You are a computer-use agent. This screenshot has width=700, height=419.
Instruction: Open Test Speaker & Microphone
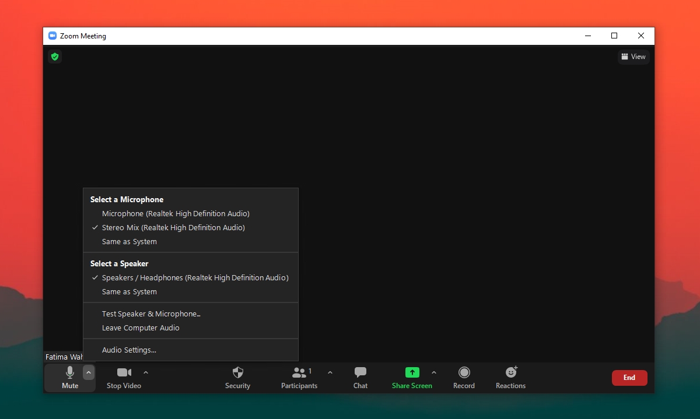191,314
